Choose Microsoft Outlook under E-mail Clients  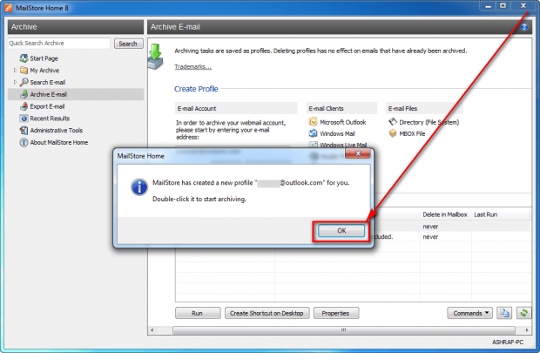(342, 122)
